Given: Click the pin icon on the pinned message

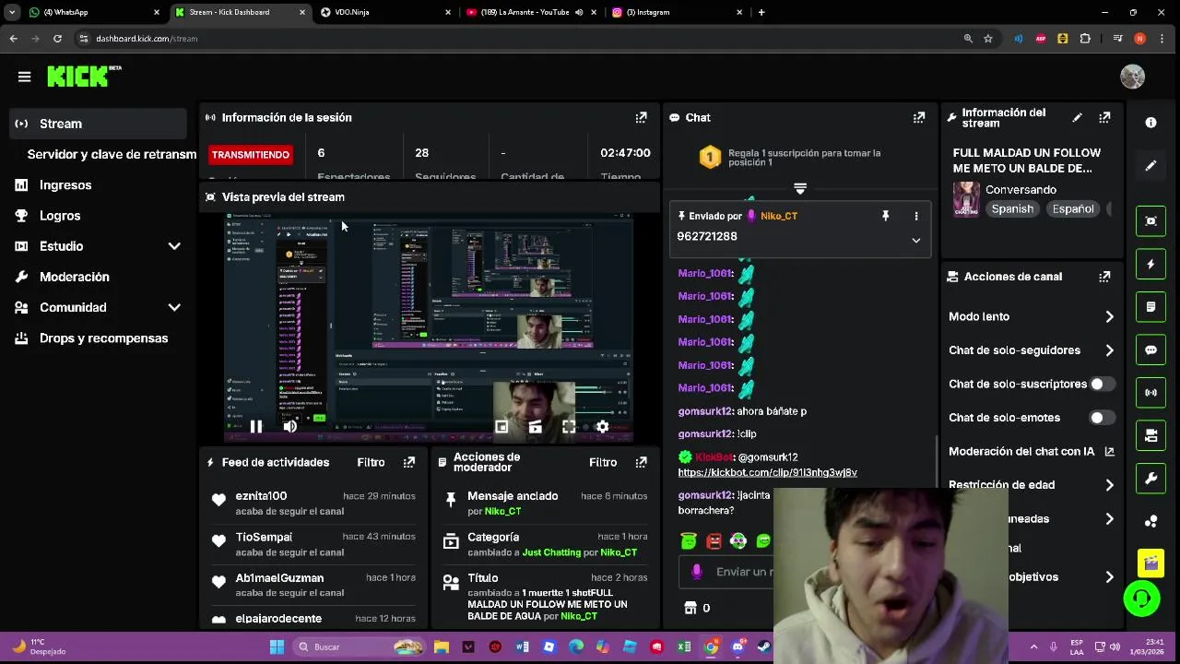Looking at the screenshot, I should tap(885, 216).
